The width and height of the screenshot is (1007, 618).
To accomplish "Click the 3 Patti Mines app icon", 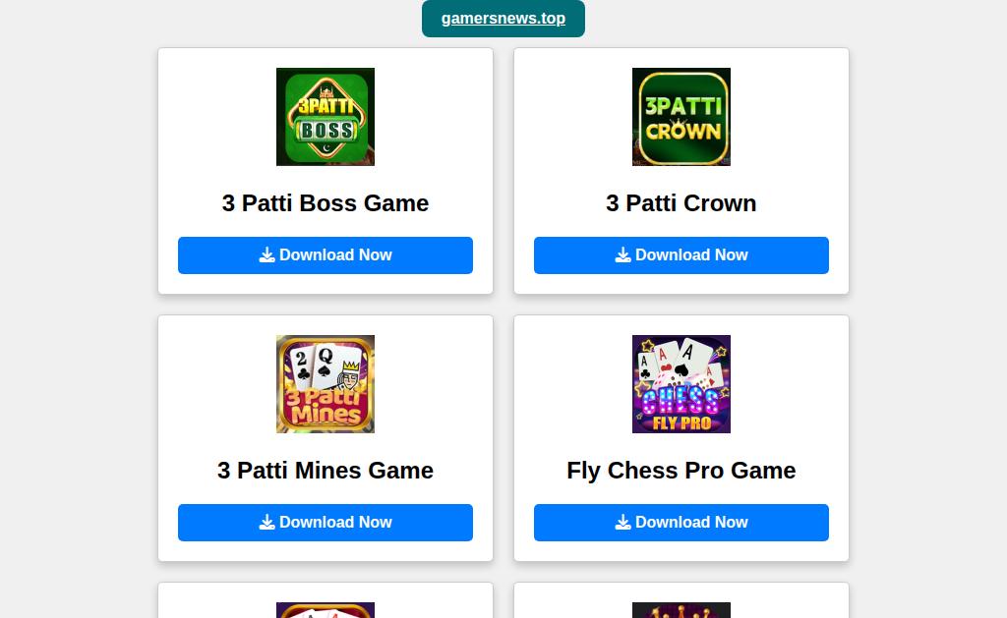I will tap(325, 384).
